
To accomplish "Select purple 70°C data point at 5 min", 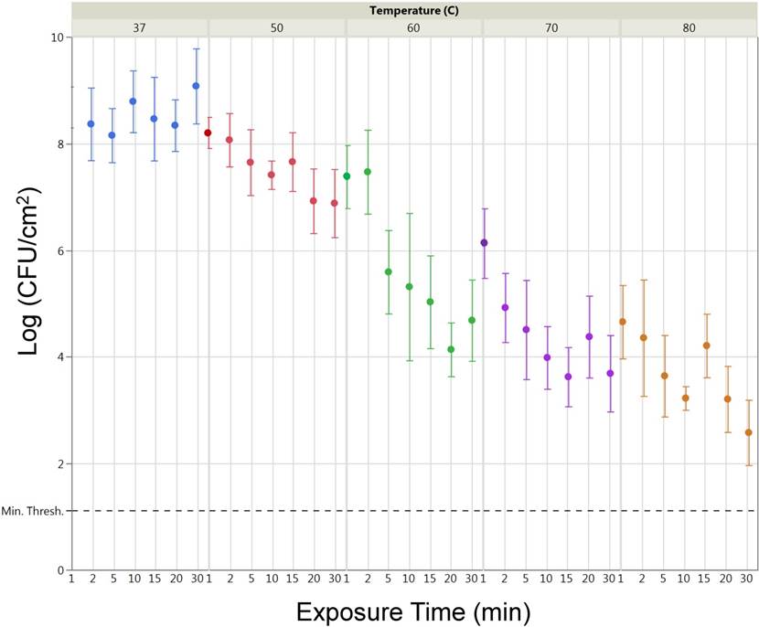I will [526, 329].
